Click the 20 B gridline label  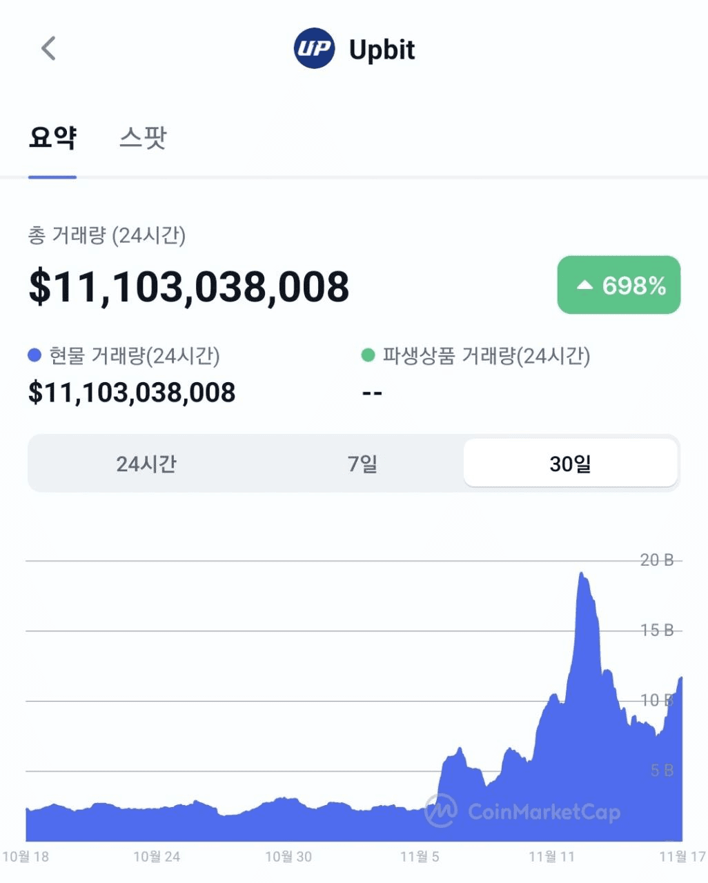[657, 560]
